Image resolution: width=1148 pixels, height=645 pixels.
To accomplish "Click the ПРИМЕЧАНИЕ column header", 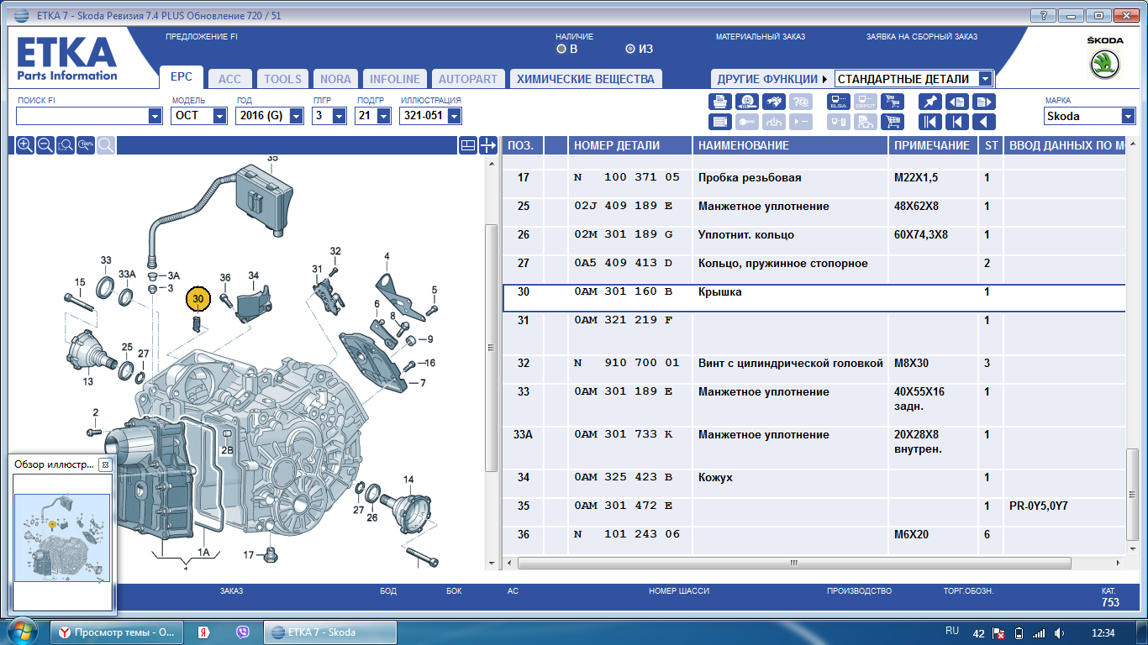I will [933, 145].
